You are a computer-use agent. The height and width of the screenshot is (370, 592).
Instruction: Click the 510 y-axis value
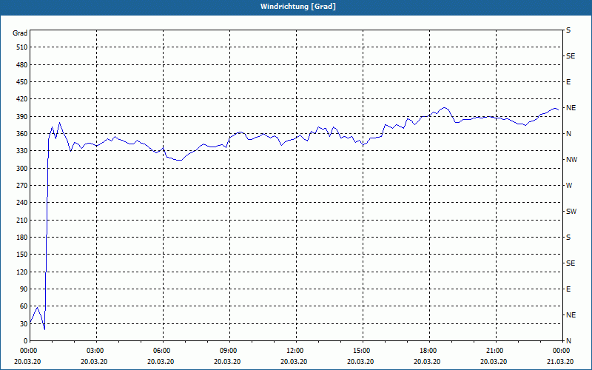(22, 47)
